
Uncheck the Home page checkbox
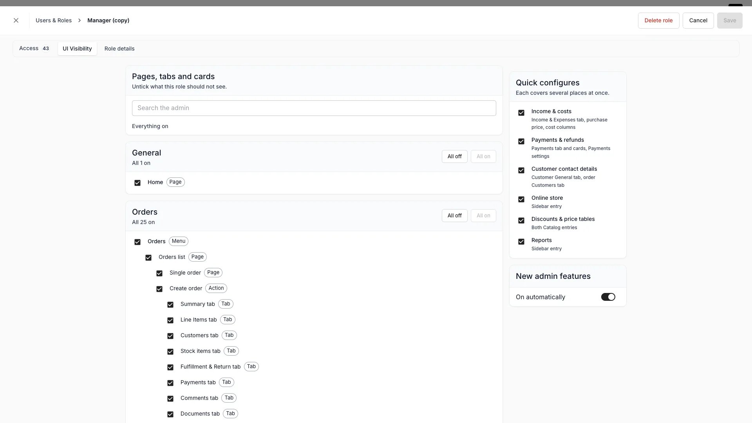click(137, 183)
